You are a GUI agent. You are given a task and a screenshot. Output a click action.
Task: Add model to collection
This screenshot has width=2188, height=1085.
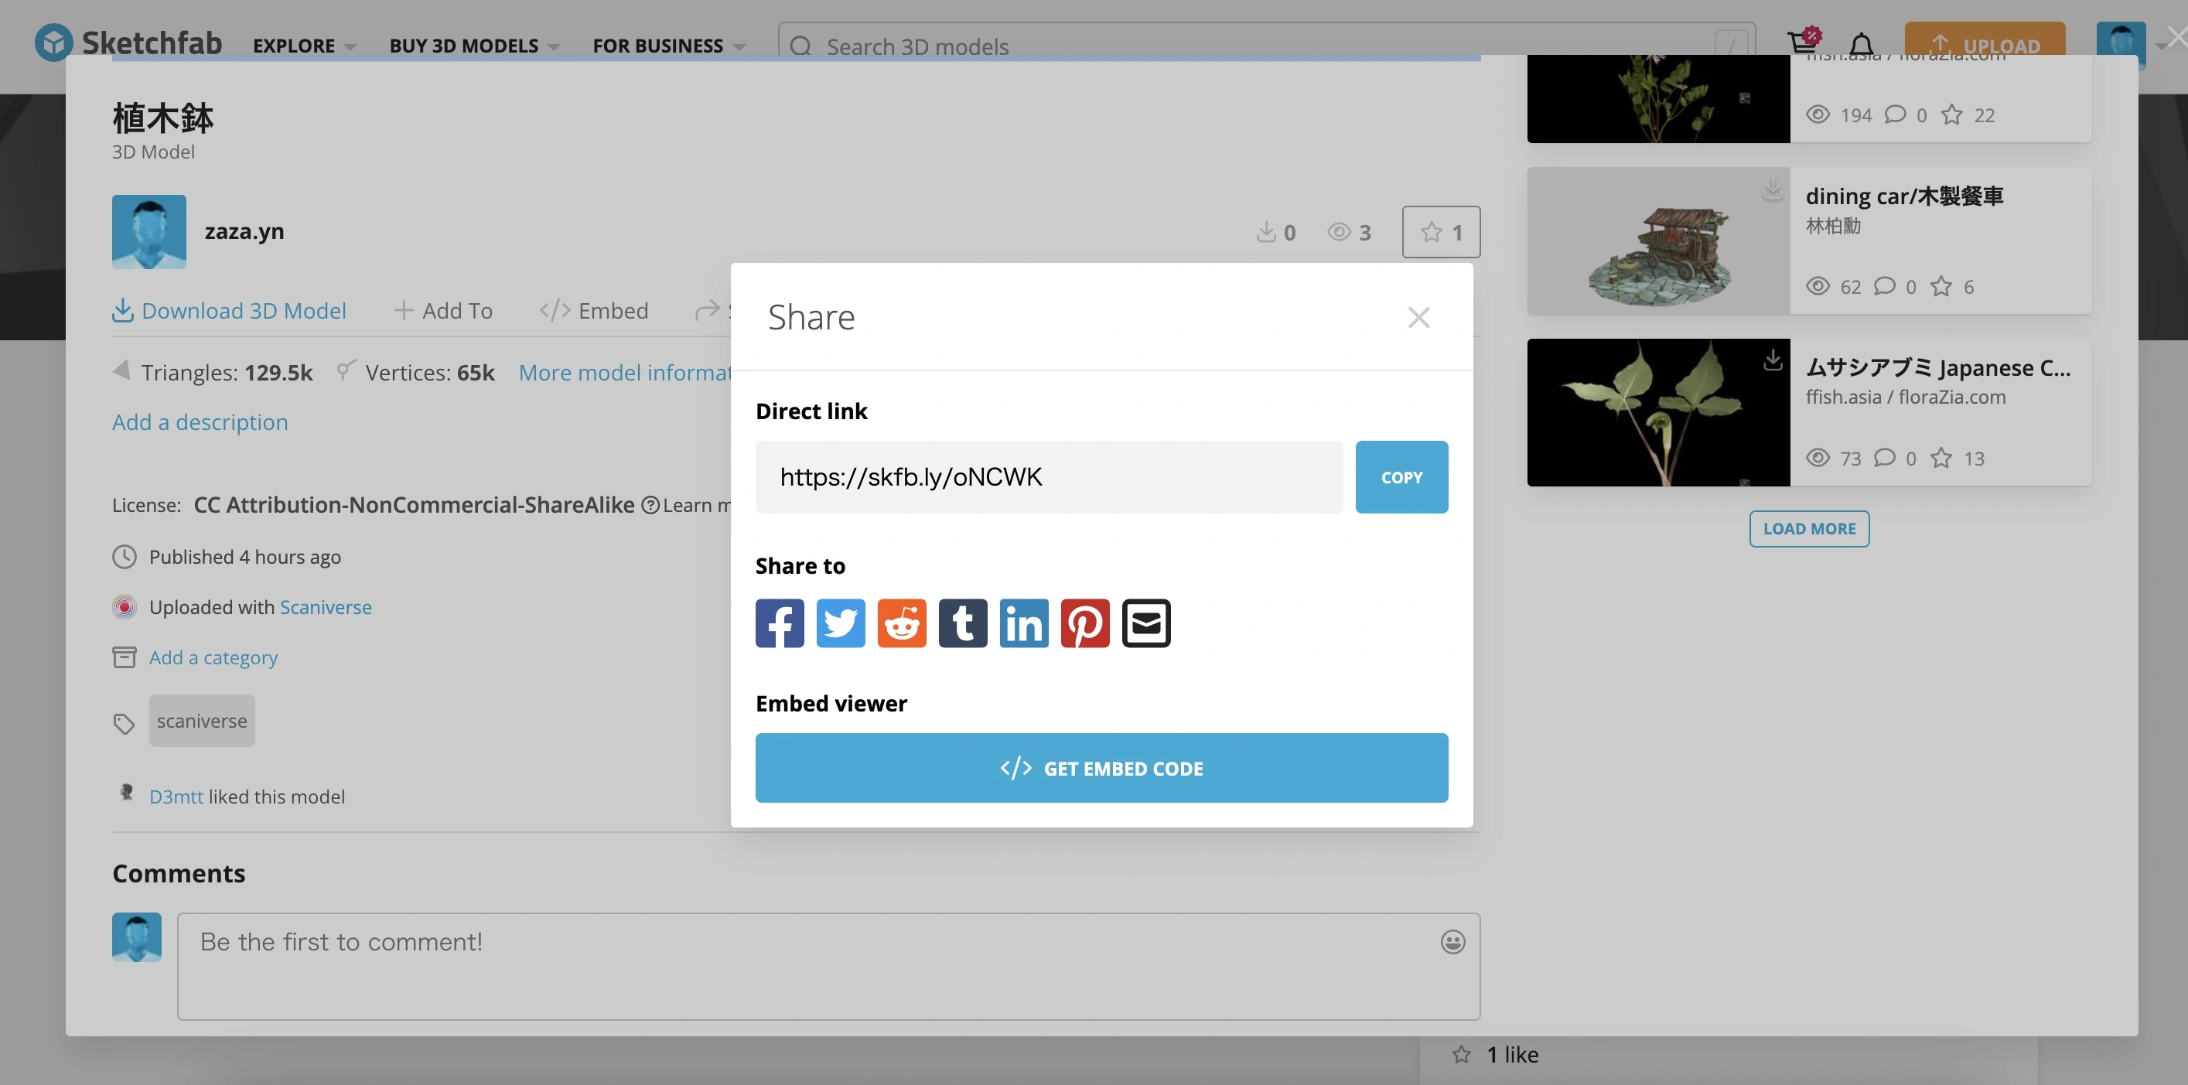(x=443, y=311)
